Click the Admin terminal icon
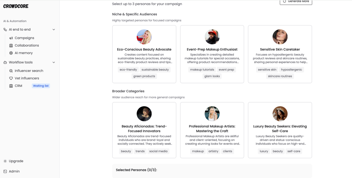Screen dimensions: 352x178 (5, 171)
